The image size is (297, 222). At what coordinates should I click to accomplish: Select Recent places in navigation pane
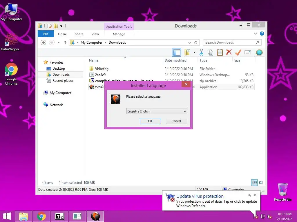click(63, 81)
